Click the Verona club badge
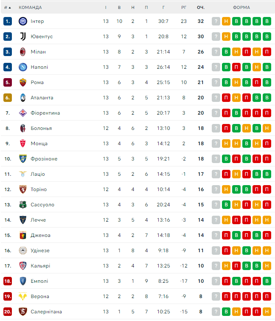Image resolution: width=275 pixels, height=321 pixels. pos(23,296)
